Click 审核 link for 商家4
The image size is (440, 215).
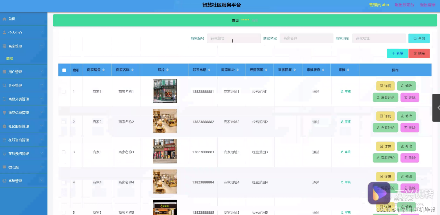pos(346,182)
